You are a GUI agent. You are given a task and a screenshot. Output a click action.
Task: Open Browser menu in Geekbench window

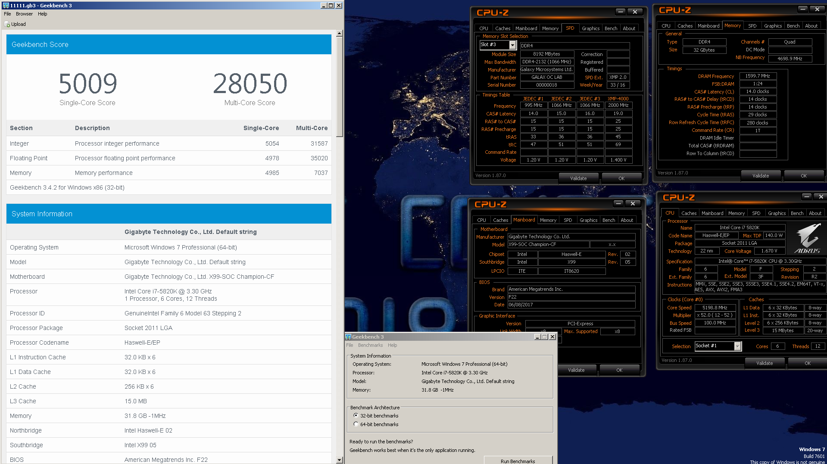click(24, 14)
